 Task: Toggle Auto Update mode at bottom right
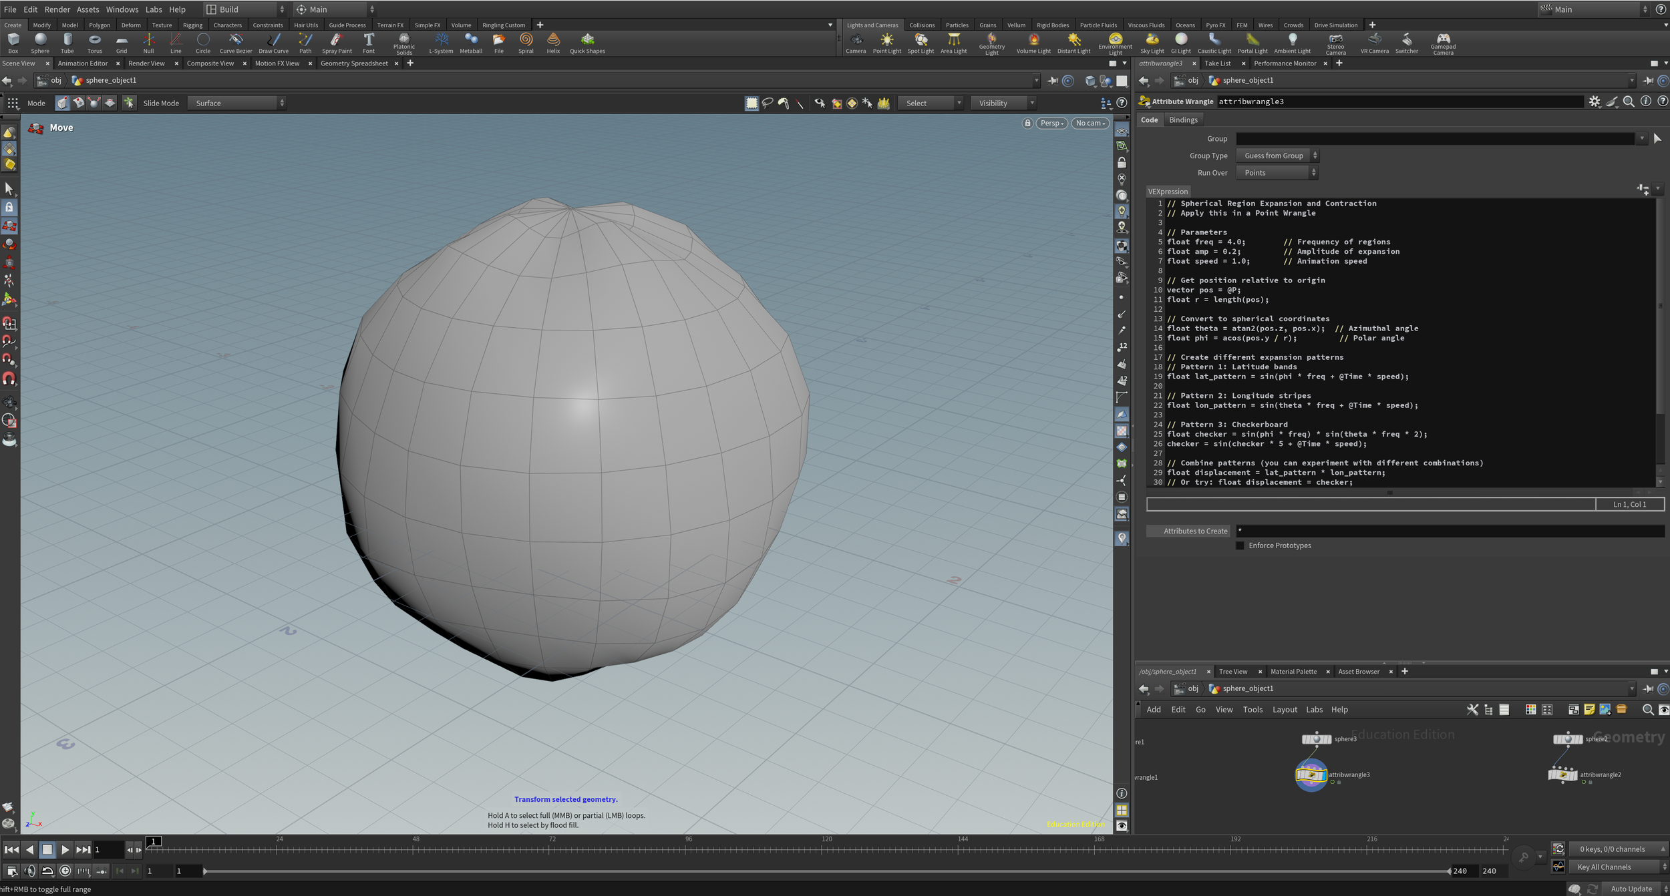pos(1631,889)
